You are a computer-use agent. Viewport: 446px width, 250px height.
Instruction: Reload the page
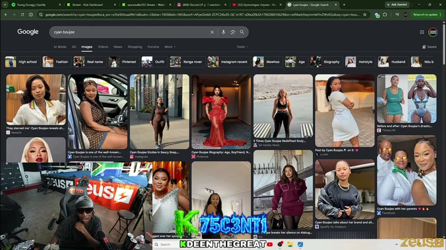pos(22,15)
